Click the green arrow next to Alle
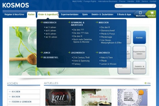Image resolution: width=159 pixels, height=106 pixels. point(145,83)
